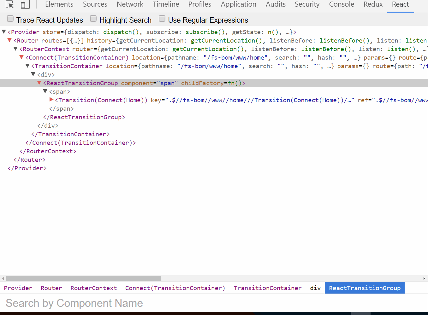Image resolution: width=428 pixels, height=315 pixels.
Task: Collapse the Router node arrow
Action: tap(10, 40)
